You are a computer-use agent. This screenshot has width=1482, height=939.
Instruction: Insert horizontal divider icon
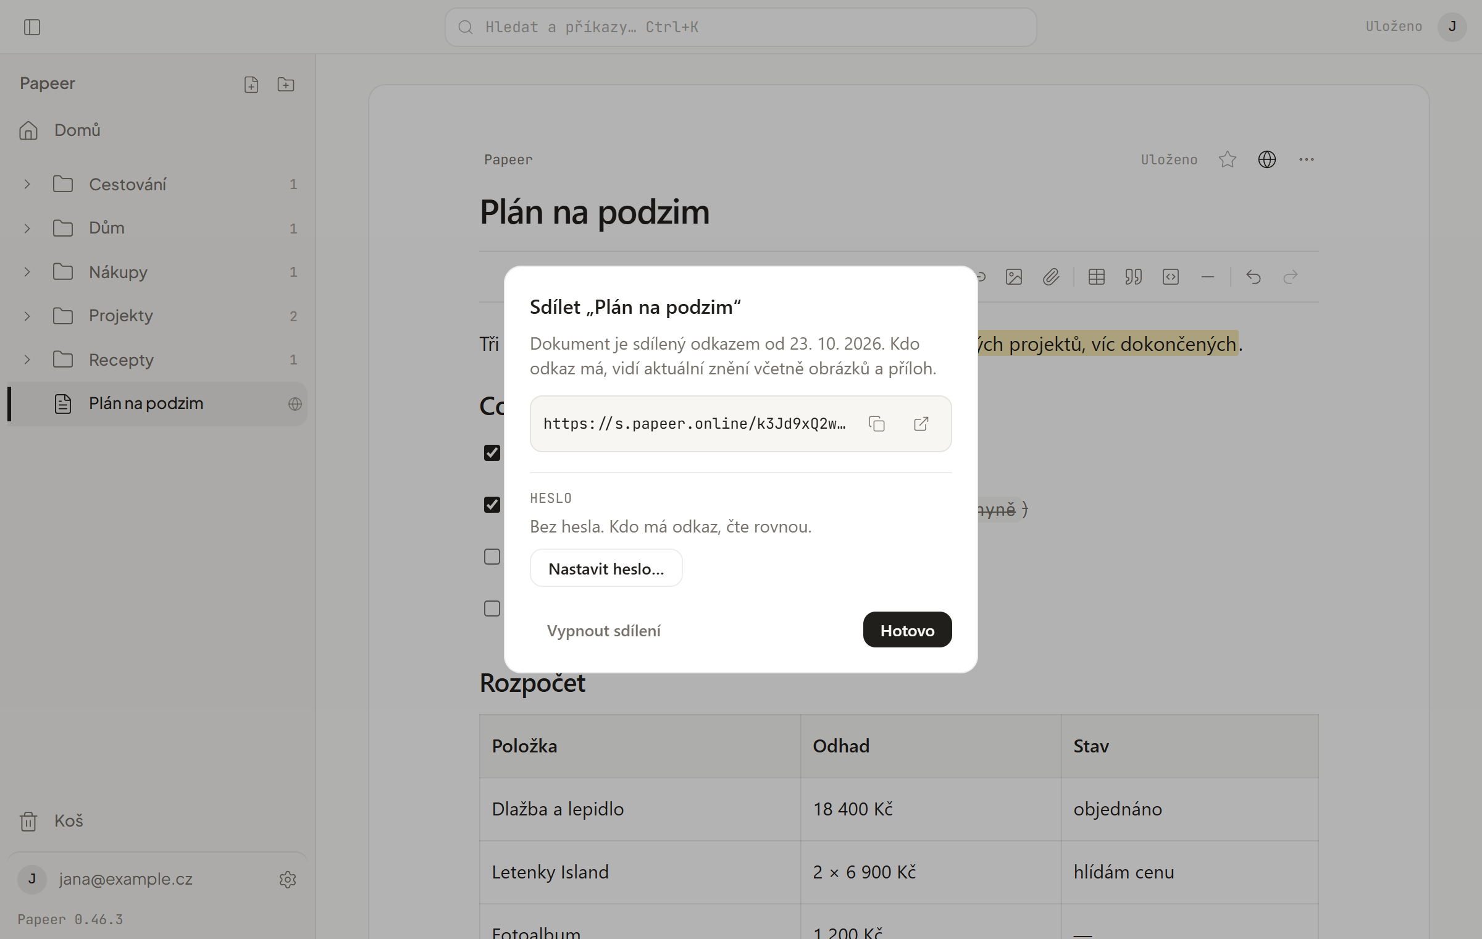pyautogui.click(x=1208, y=277)
